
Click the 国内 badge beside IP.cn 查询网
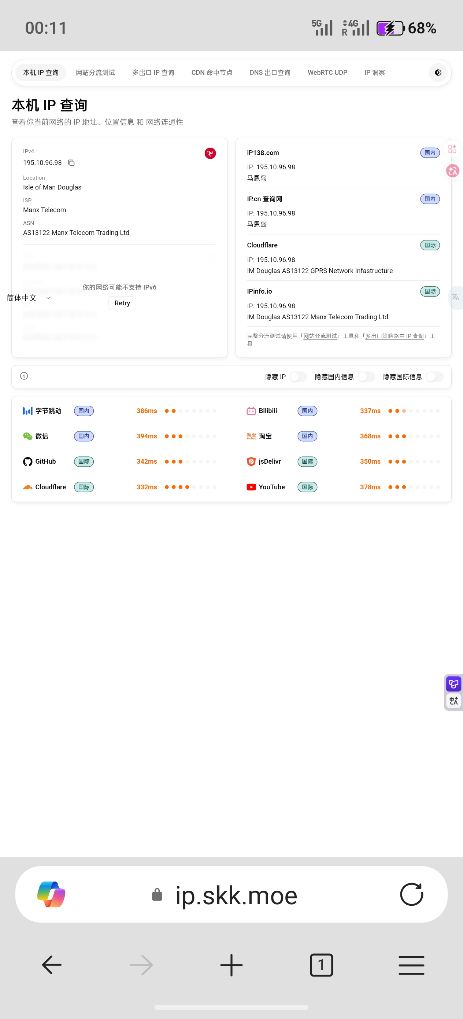[x=430, y=199]
